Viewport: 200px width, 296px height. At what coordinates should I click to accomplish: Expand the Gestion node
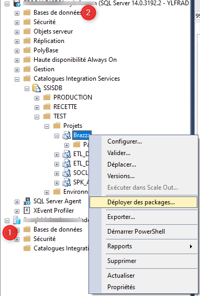tap(17, 70)
